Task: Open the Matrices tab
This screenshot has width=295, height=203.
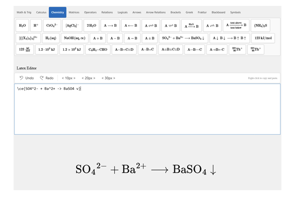Action: coord(74,12)
